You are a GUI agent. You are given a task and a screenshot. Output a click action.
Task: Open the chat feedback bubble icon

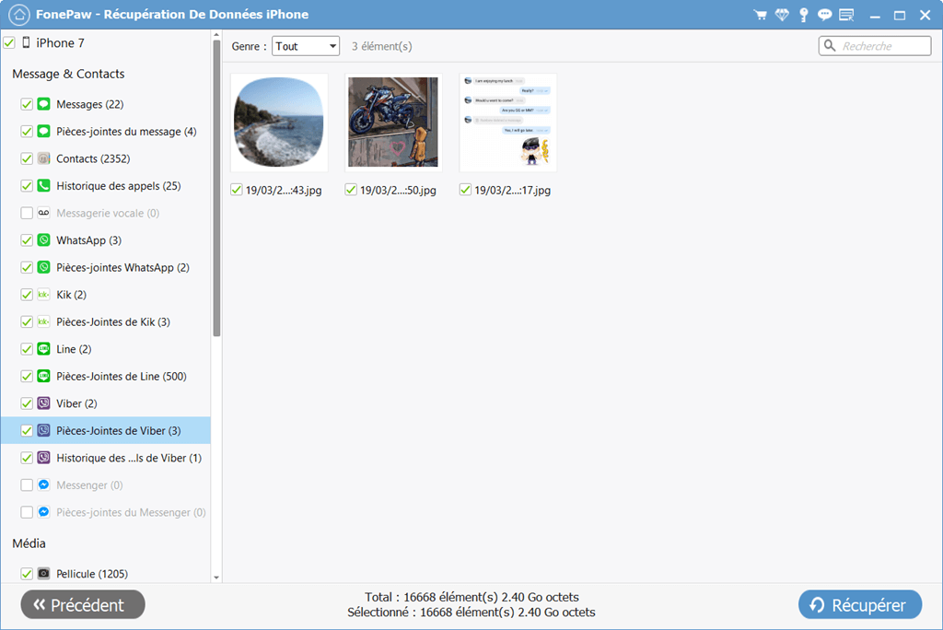(x=824, y=15)
